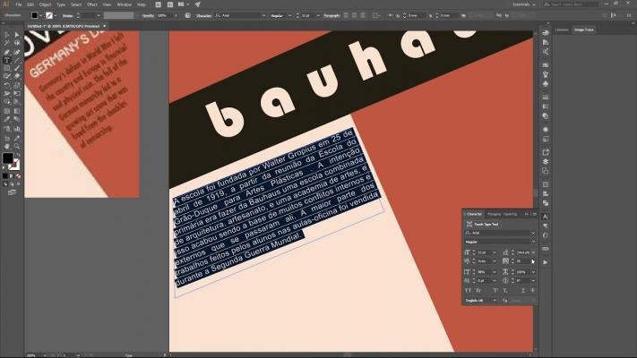Viewport: 637px width, 358px height.
Task: Select the Eyedropper tool
Action: tap(7, 119)
